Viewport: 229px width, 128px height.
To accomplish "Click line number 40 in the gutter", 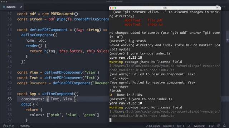I will click(10, 30).
